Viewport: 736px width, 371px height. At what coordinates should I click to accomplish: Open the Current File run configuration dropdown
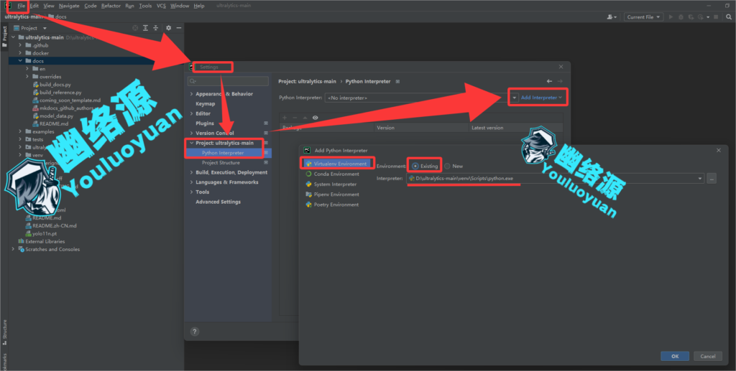643,17
